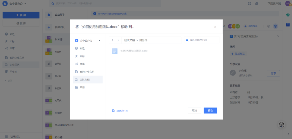Click the star icon beside dialog 星标

(x=76, y=56)
